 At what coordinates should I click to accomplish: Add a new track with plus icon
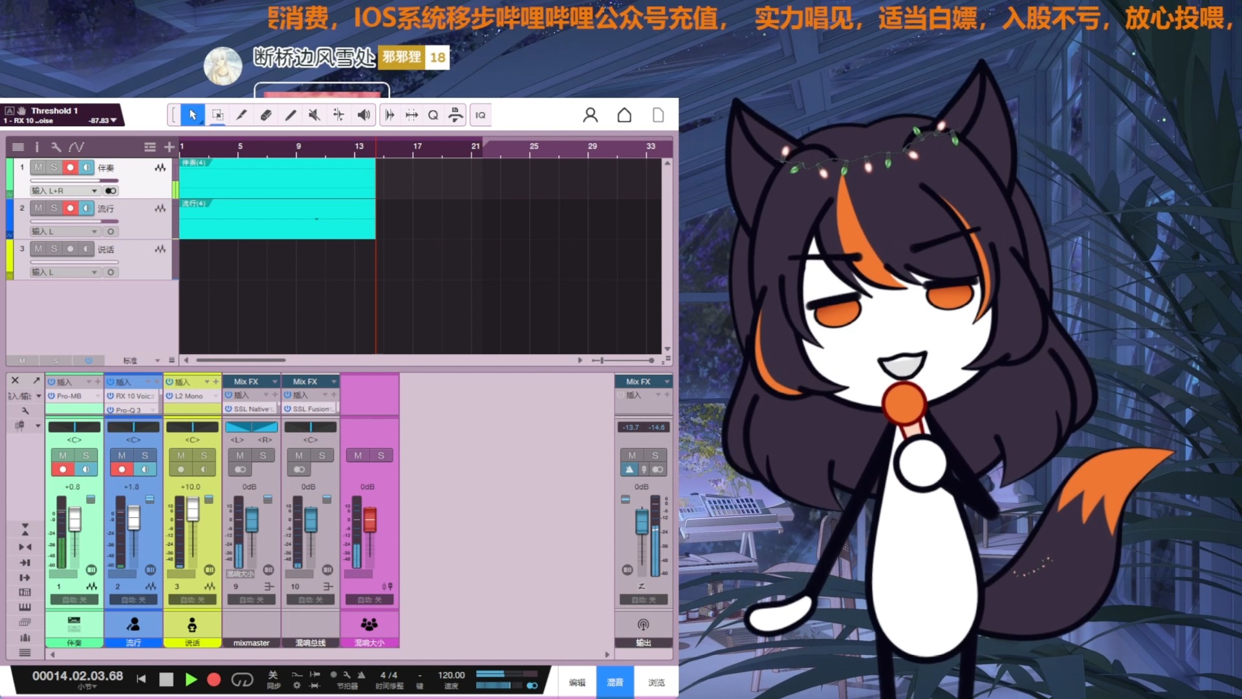coord(169,147)
